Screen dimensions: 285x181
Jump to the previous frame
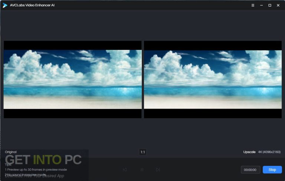[125, 170]
